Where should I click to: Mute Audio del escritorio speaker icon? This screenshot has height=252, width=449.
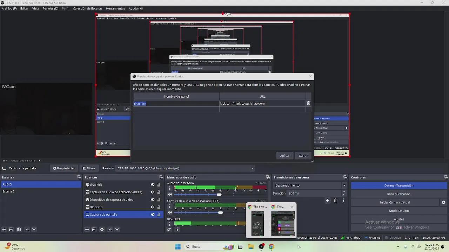click(x=170, y=194)
